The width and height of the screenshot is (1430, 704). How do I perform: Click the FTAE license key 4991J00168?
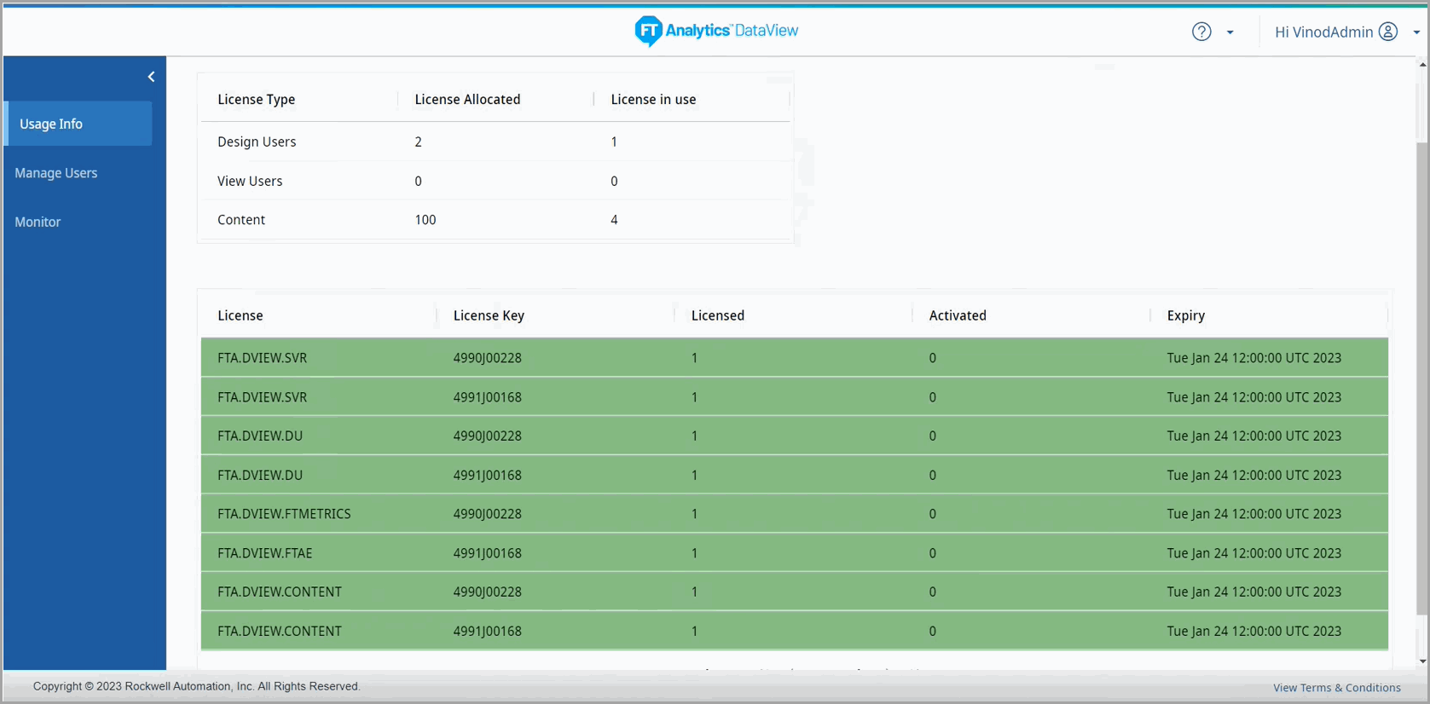click(x=487, y=553)
